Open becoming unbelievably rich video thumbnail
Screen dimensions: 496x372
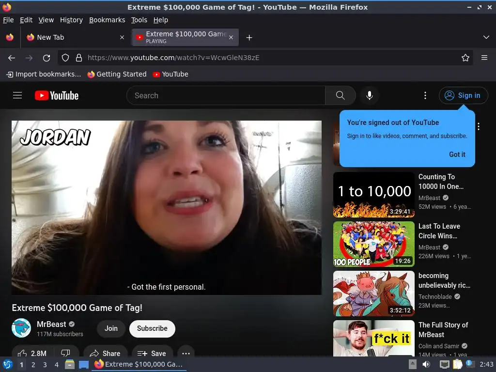click(x=373, y=293)
